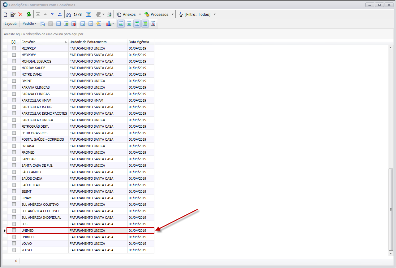Open search with the binoculars icon
This screenshot has height=268, width=396.
click(69, 14)
